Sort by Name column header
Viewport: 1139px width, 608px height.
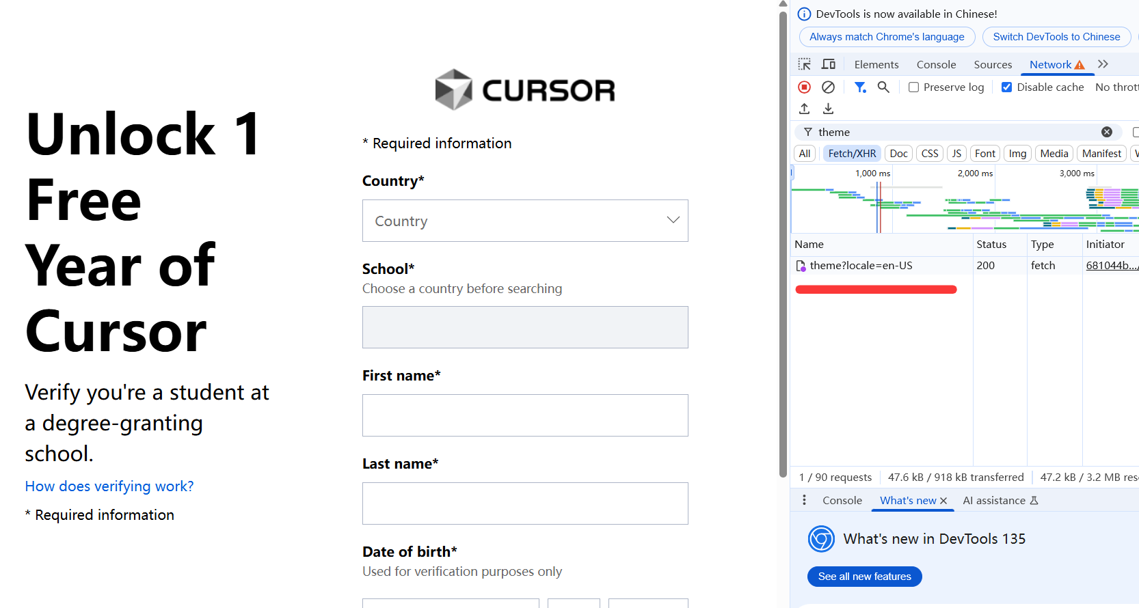[x=882, y=245]
